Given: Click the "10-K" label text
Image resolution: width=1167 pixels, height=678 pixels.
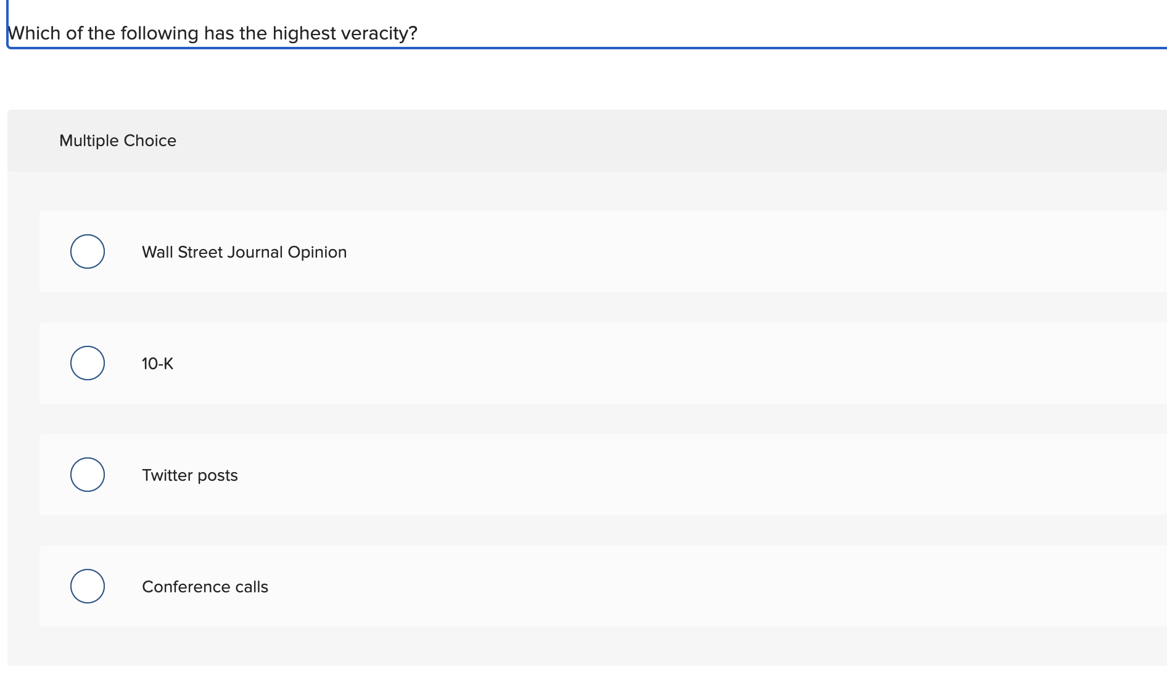Looking at the screenshot, I should pyautogui.click(x=157, y=363).
